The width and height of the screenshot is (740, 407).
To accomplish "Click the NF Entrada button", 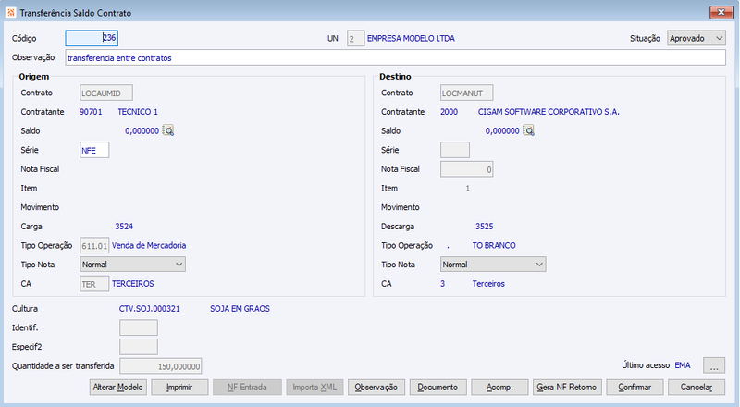I will click(247, 388).
